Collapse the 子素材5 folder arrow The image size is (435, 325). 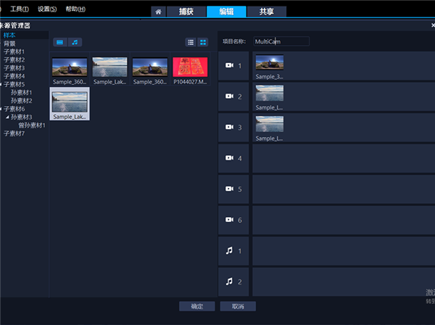pyautogui.click(x=1, y=84)
